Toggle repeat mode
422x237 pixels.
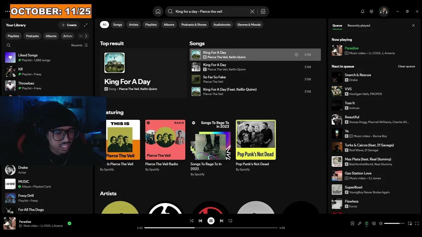(x=230, y=221)
